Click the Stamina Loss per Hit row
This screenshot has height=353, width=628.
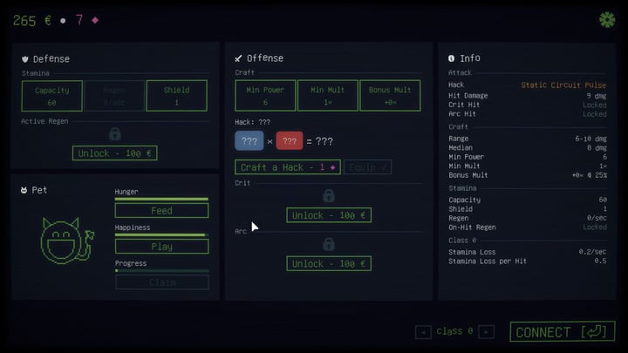[x=527, y=261]
